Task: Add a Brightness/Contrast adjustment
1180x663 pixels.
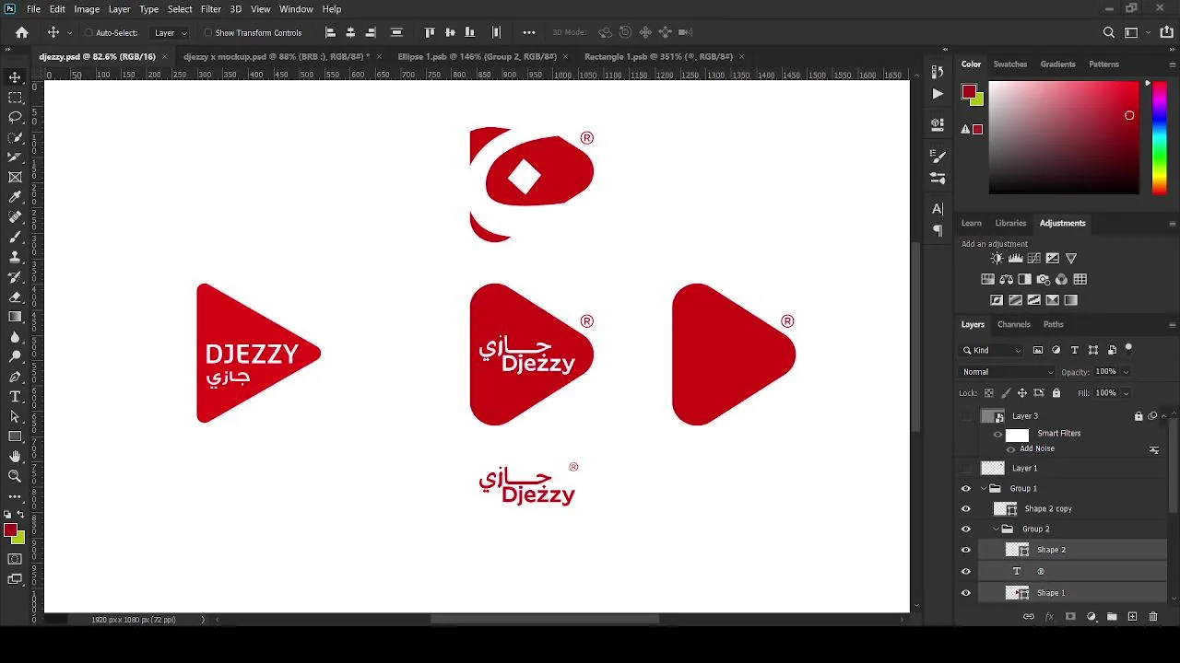Action: pos(997,259)
